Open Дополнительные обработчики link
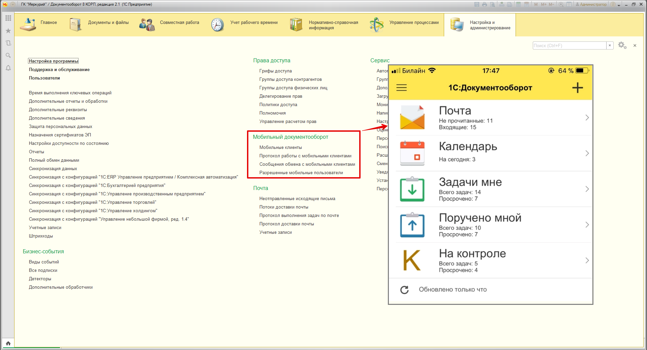647x350 pixels. [61, 287]
